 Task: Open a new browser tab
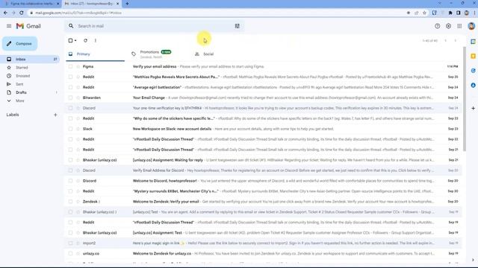pyautogui.click(x=127, y=4)
